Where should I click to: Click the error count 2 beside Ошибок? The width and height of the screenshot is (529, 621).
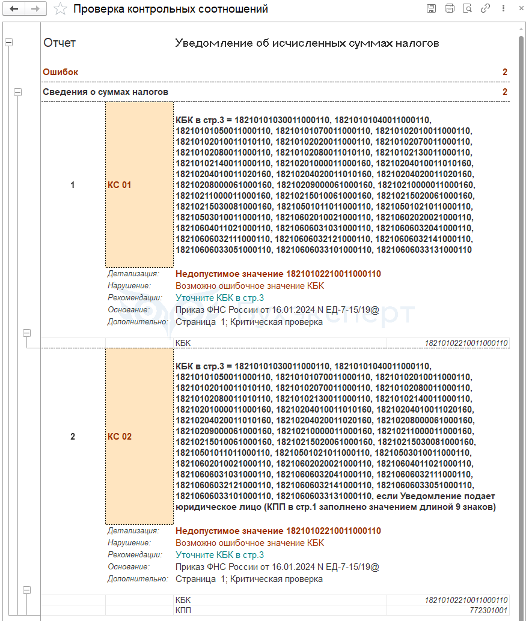click(x=505, y=72)
